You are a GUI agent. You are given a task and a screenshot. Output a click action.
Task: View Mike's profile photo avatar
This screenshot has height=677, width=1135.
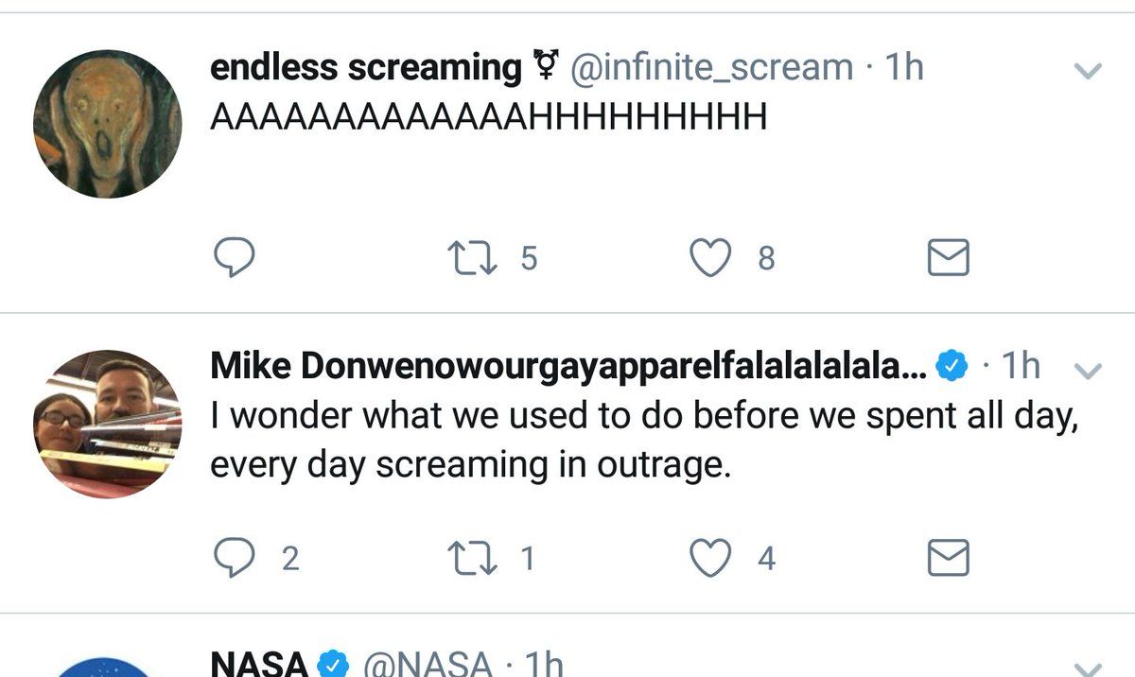[107, 424]
